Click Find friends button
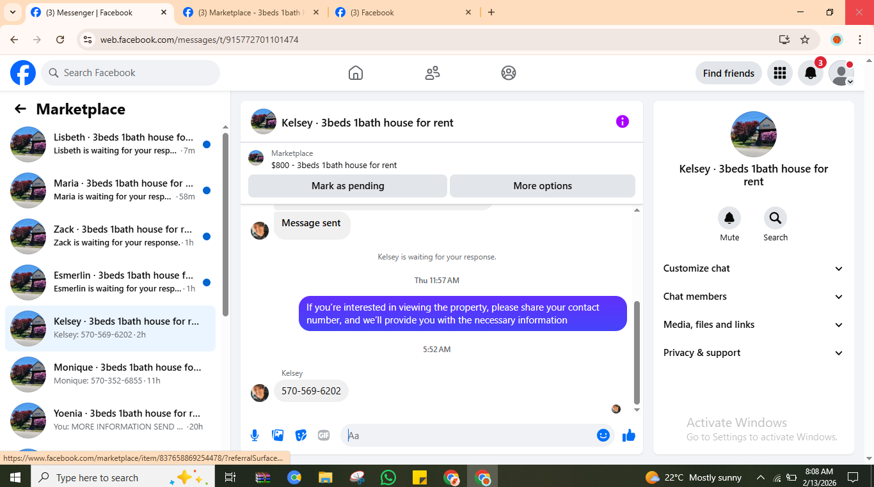This screenshot has width=874, height=487. pyautogui.click(x=729, y=73)
